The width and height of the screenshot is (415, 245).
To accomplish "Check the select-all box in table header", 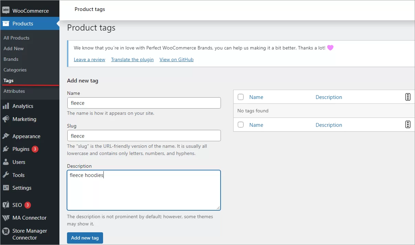I will pos(240,97).
